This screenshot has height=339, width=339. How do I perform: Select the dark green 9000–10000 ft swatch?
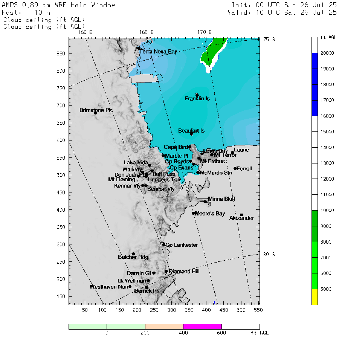pyautogui.click(x=315, y=218)
